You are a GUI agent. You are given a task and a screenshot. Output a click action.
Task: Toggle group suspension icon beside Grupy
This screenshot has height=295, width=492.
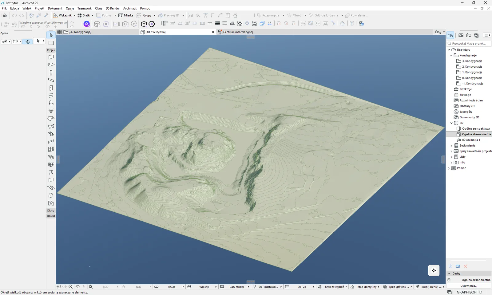139,15
